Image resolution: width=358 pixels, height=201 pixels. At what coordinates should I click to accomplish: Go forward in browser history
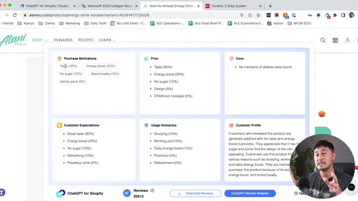click(6, 15)
